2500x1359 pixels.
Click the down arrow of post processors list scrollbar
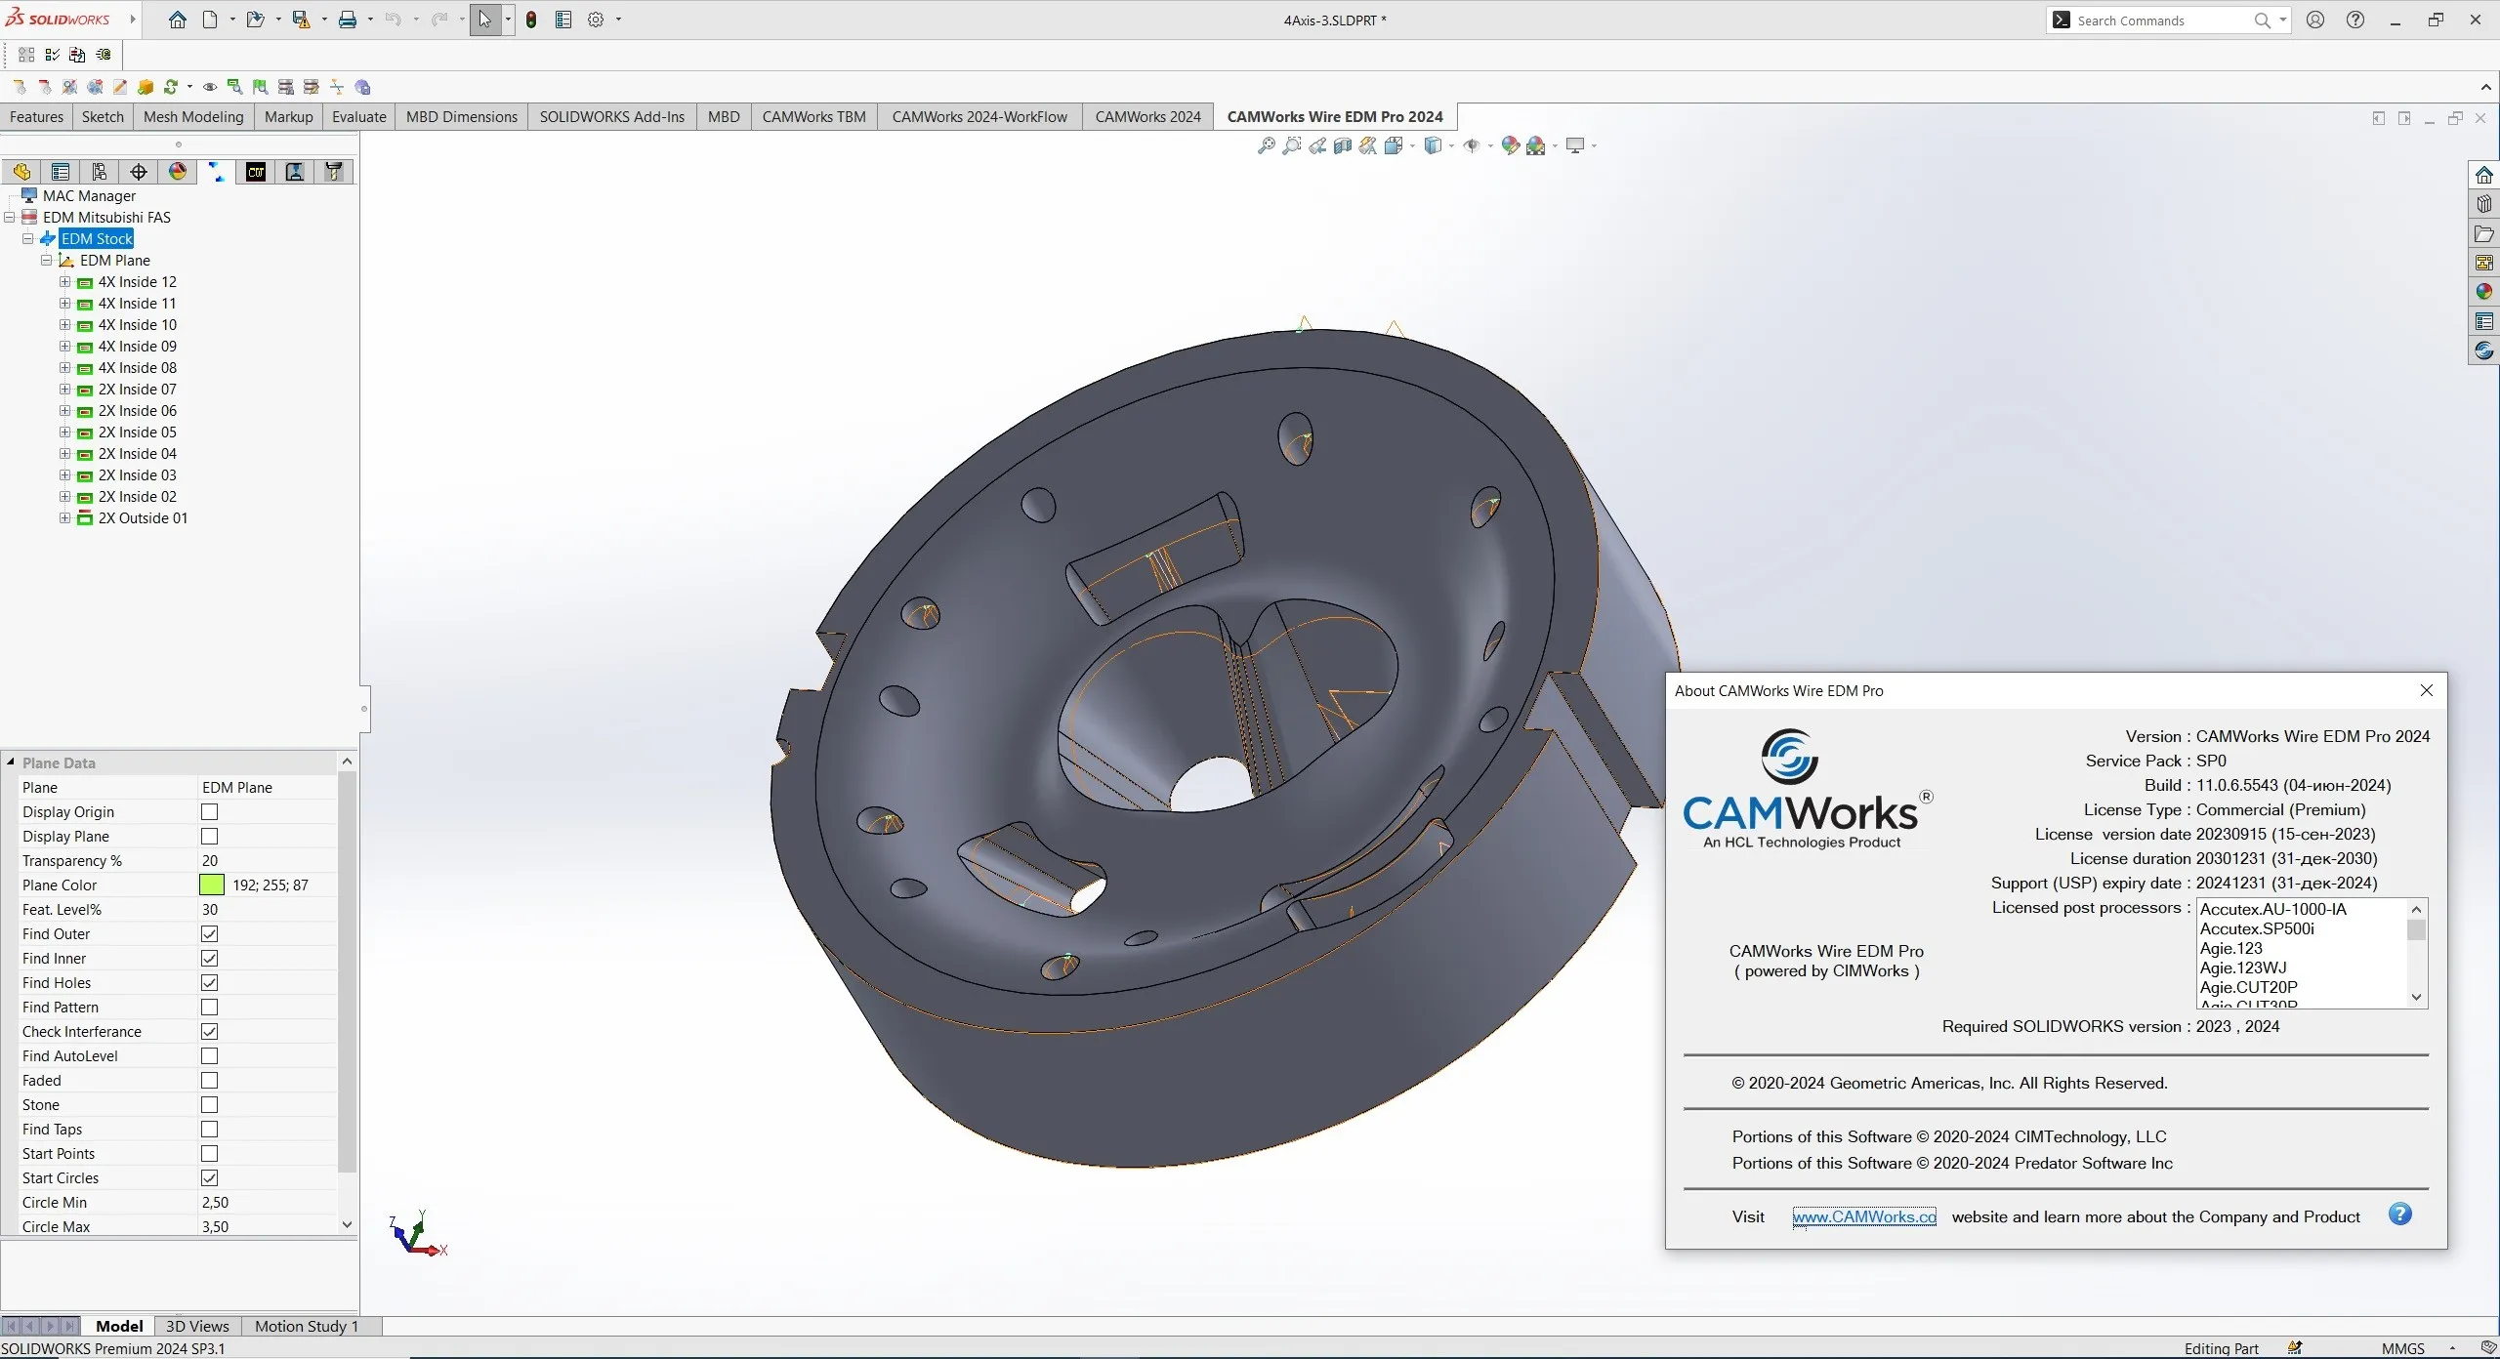[x=2416, y=997]
